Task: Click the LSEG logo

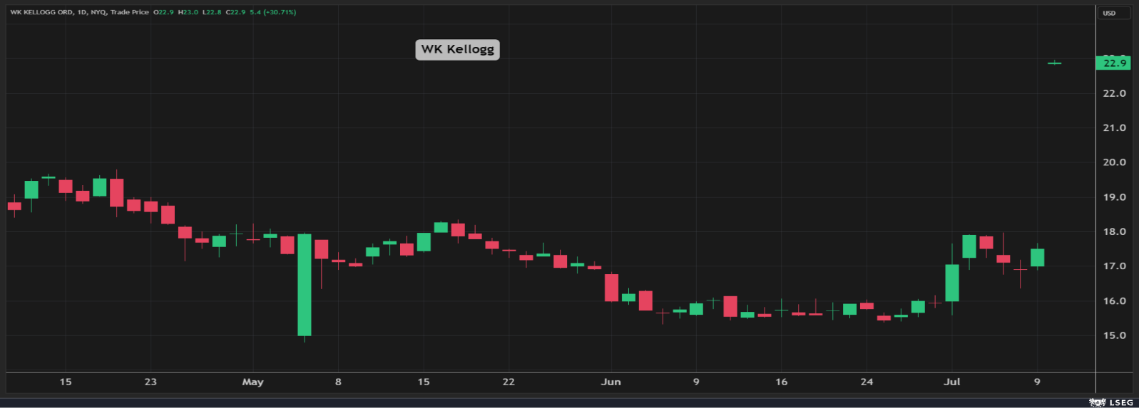Action: click(x=1113, y=402)
